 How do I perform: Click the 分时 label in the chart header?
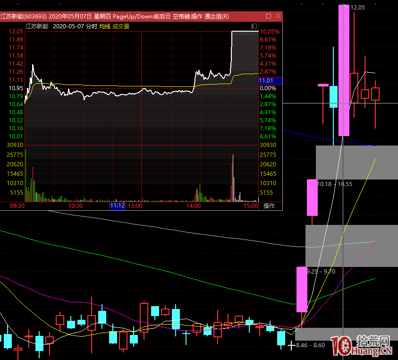click(92, 26)
